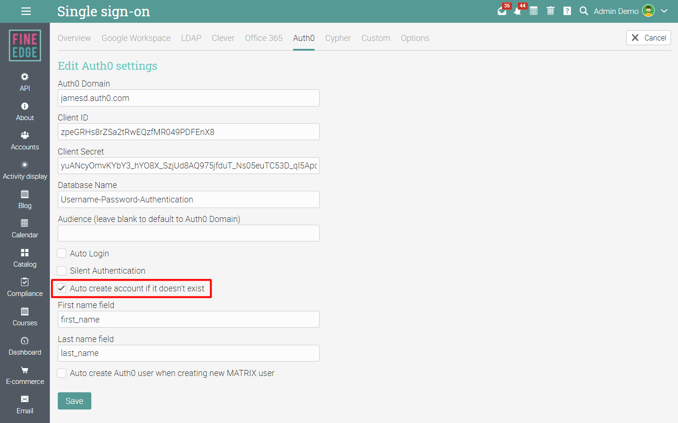678x423 pixels.
Task: Expand the user menu chevron
Action: click(664, 11)
